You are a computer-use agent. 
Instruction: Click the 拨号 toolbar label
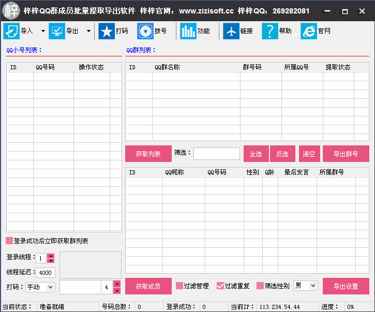160,31
